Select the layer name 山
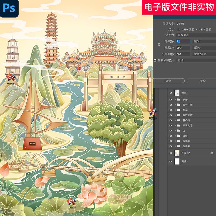Image resolution: width=216 pixels, height=216 pixels. click(184, 131)
